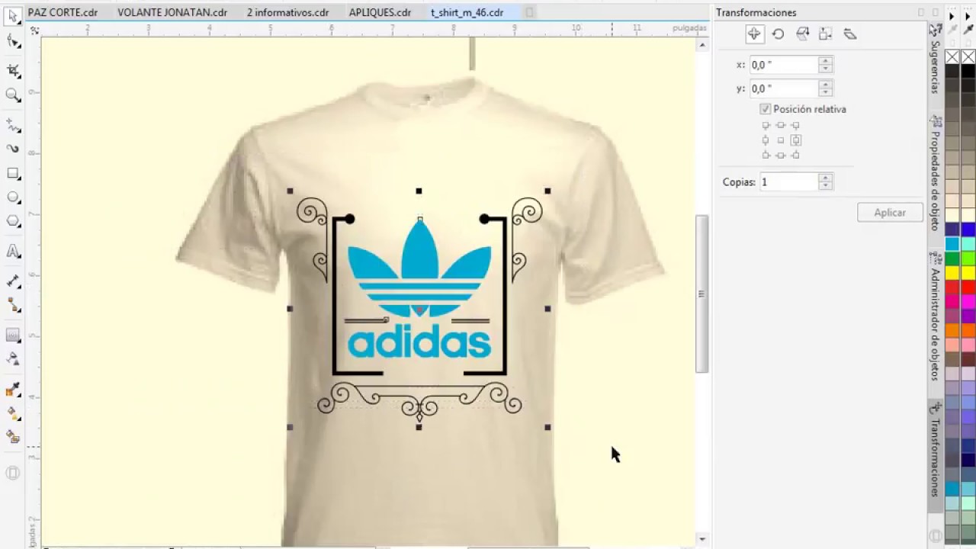Select the Parallel Dimension tool

point(13,281)
